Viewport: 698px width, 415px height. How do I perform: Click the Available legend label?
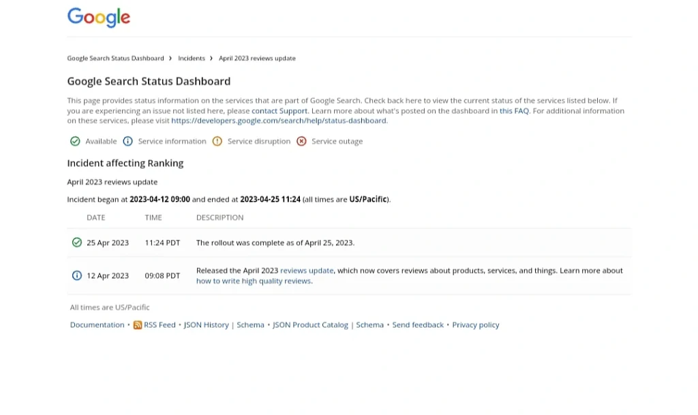point(101,142)
